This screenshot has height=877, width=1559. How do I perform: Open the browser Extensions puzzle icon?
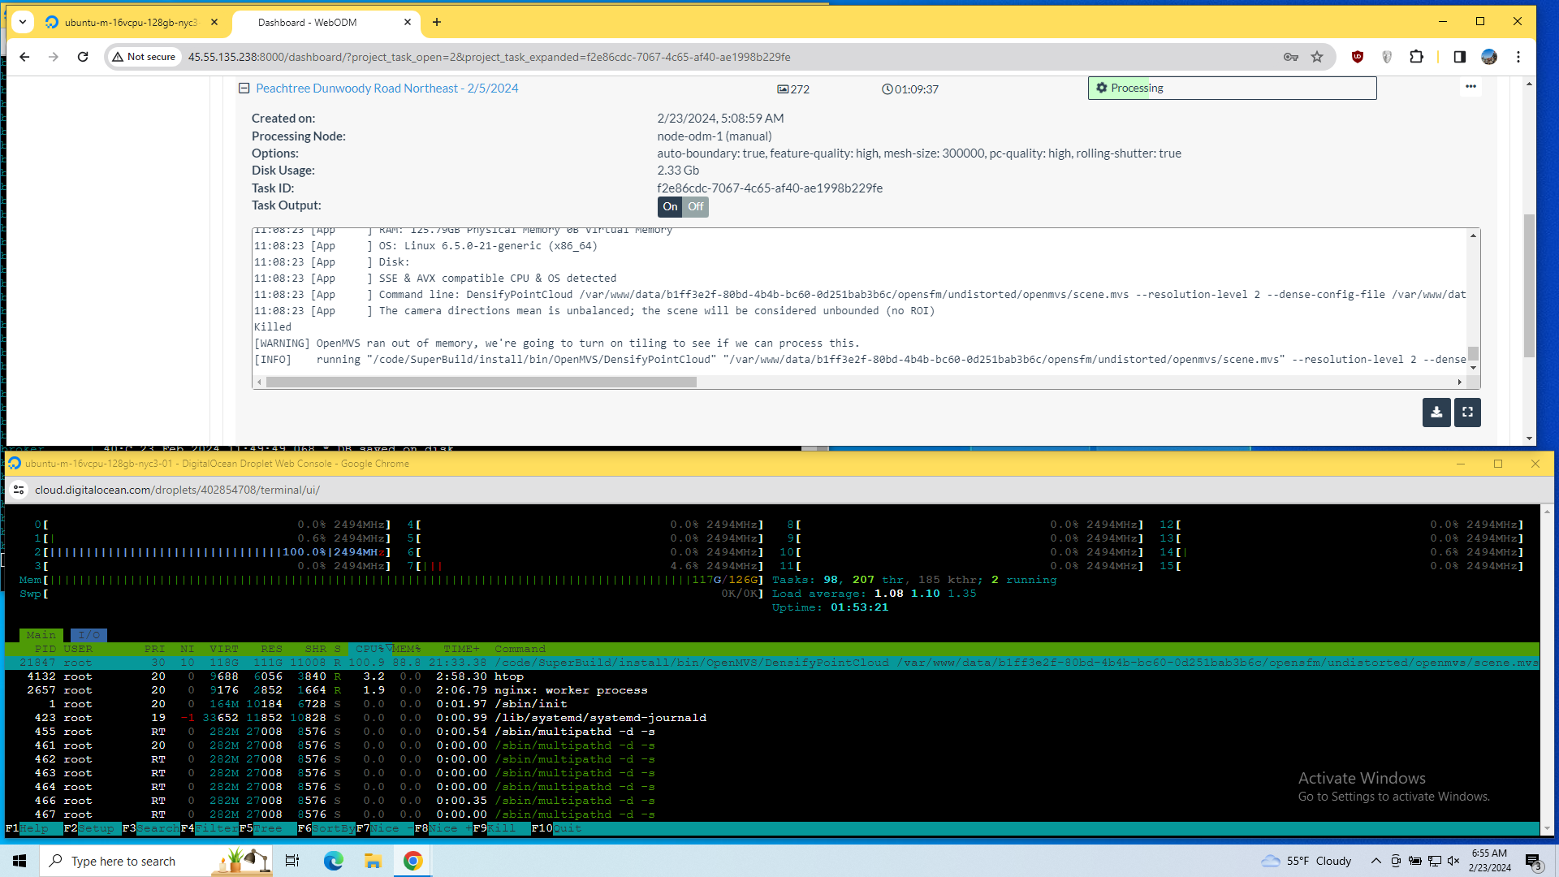tap(1417, 57)
